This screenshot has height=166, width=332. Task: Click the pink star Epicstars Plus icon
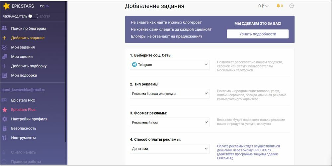pyautogui.click(x=4, y=110)
